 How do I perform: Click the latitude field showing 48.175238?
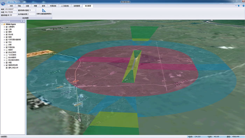coord(10,12)
